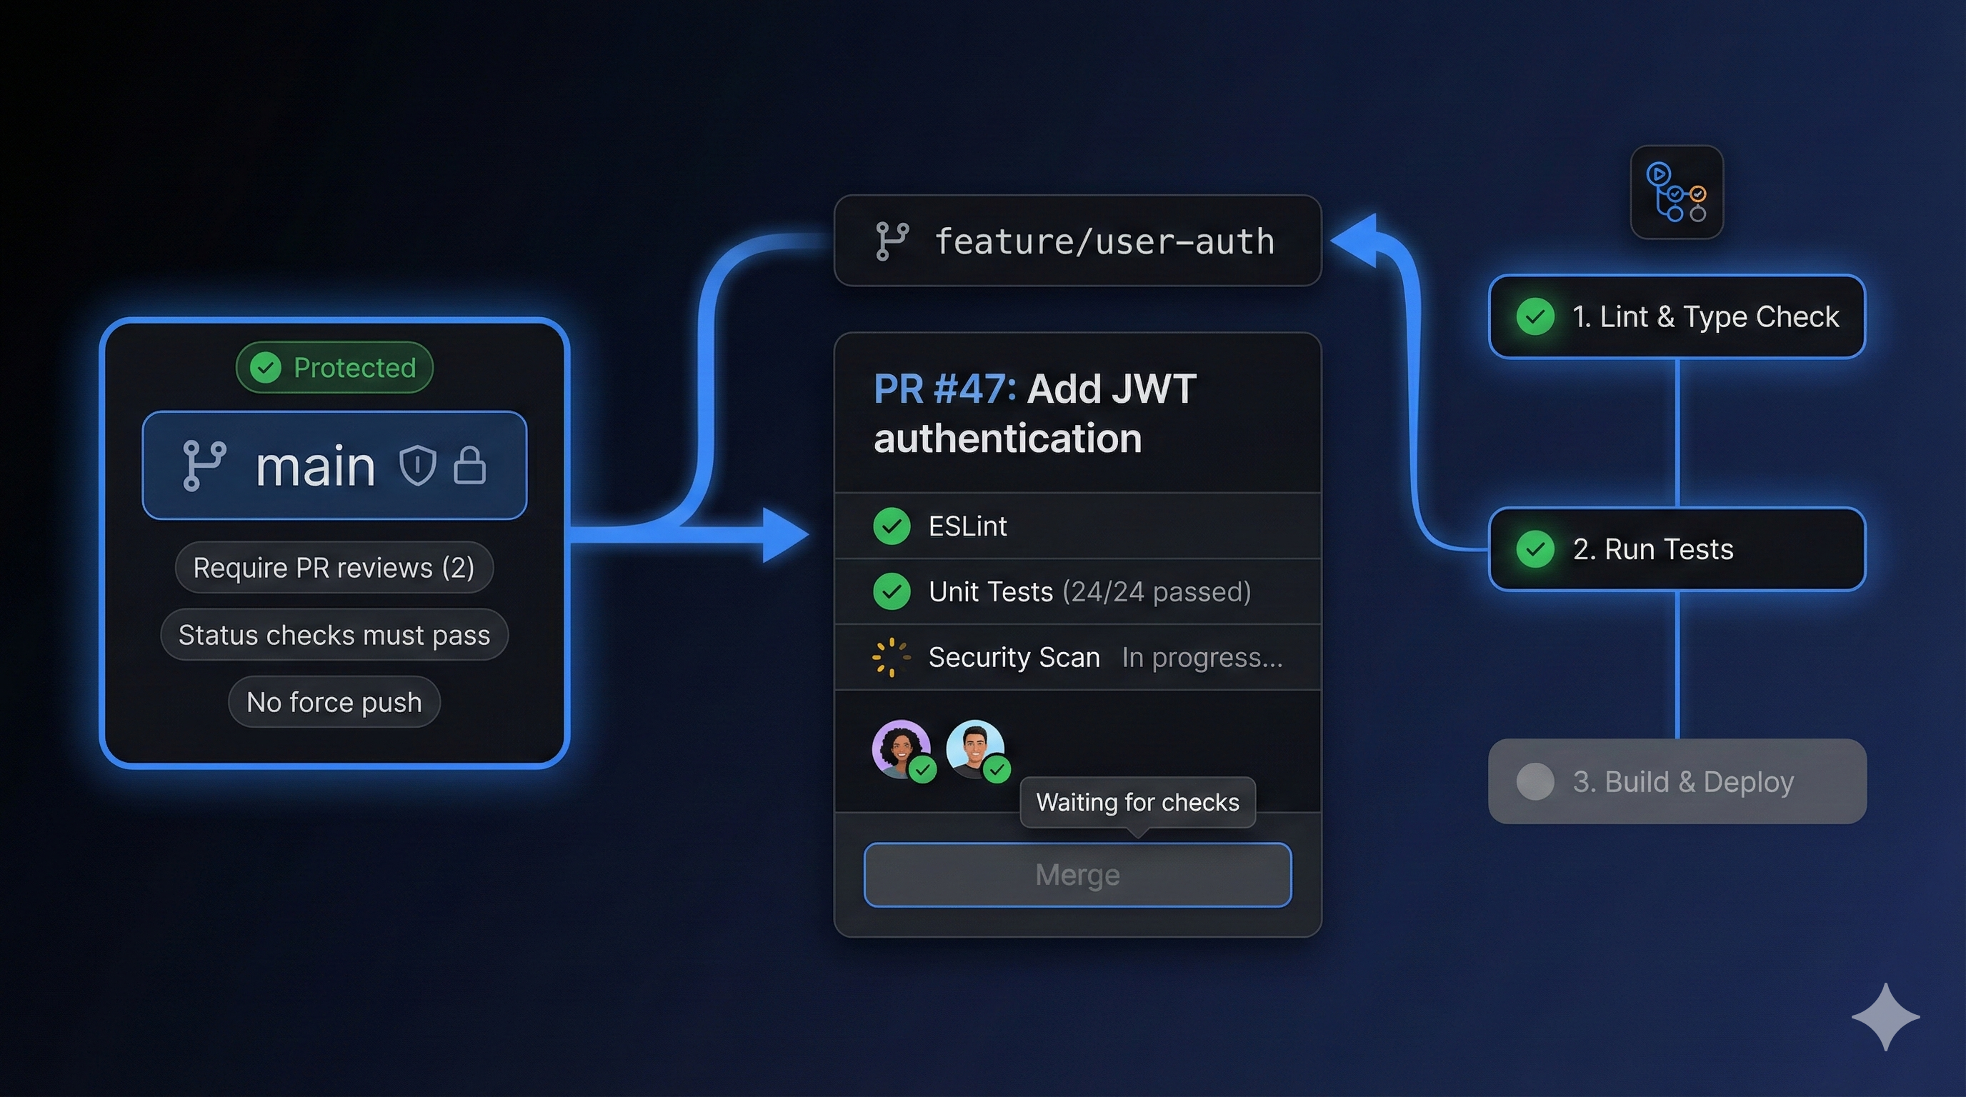Toggle the green check on '2. Run Tests'
This screenshot has height=1097, width=1966.
tap(1537, 549)
